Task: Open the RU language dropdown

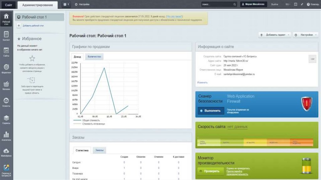Action: point(288,4)
